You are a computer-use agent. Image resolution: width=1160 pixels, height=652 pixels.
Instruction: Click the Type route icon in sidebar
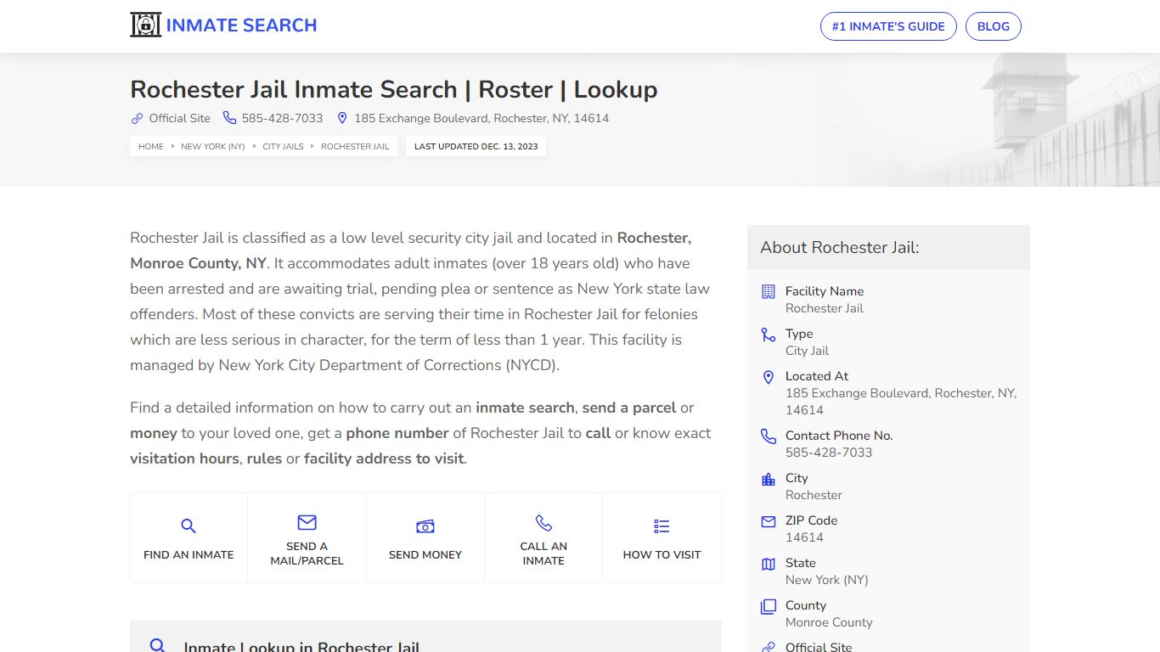click(769, 334)
